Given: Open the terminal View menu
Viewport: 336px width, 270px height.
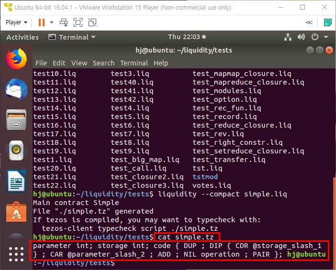Looking at the screenshot, I should tap(79, 63).
